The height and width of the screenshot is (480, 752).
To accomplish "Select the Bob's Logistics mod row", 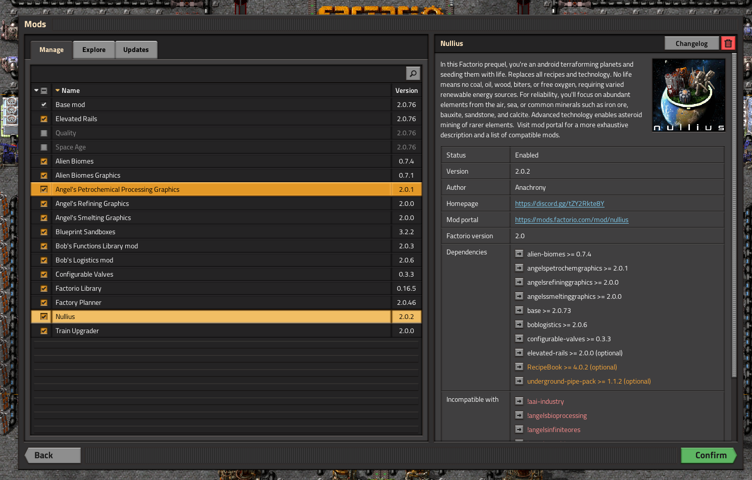I will [226, 260].
